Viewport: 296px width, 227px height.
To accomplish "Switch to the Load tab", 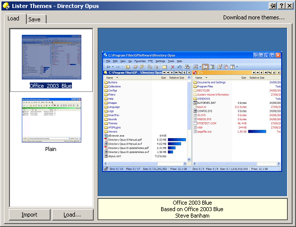I will 13,18.
